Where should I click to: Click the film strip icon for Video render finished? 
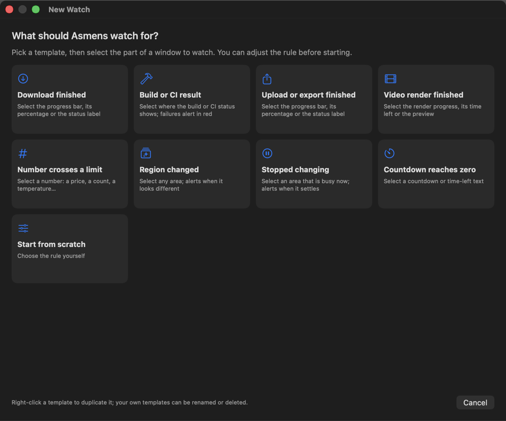pos(391,79)
